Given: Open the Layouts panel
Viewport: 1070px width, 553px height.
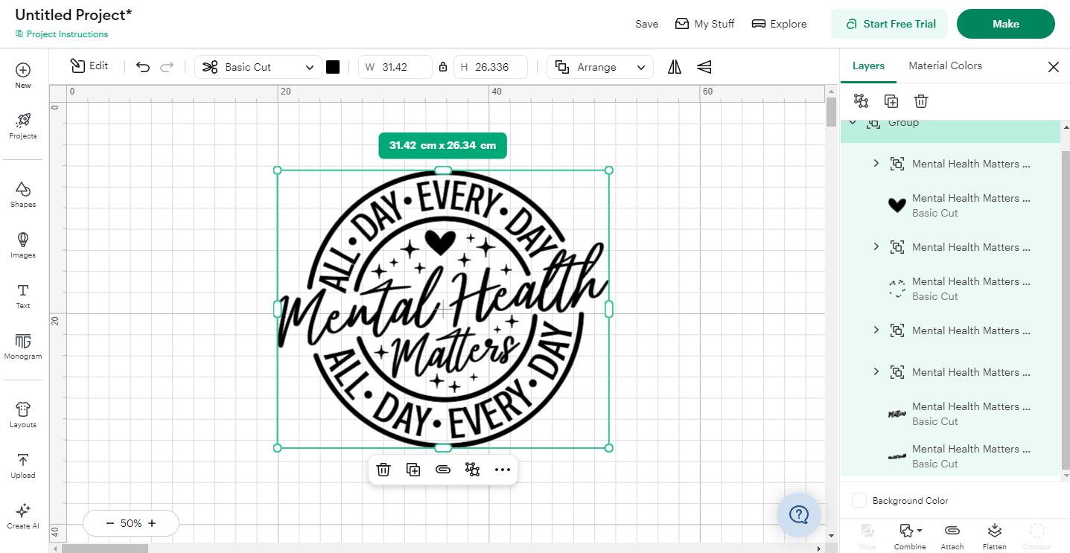Looking at the screenshot, I should pyautogui.click(x=23, y=415).
